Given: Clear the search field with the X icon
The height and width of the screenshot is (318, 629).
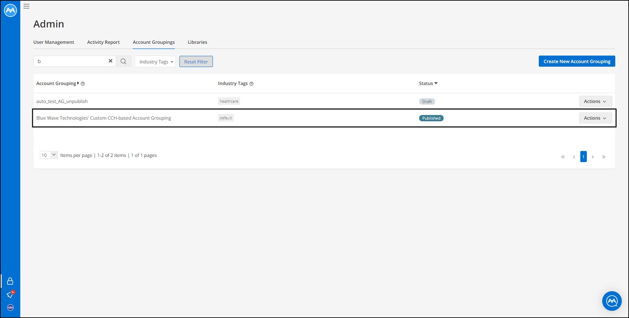Looking at the screenshot, I should pos(110,61).
